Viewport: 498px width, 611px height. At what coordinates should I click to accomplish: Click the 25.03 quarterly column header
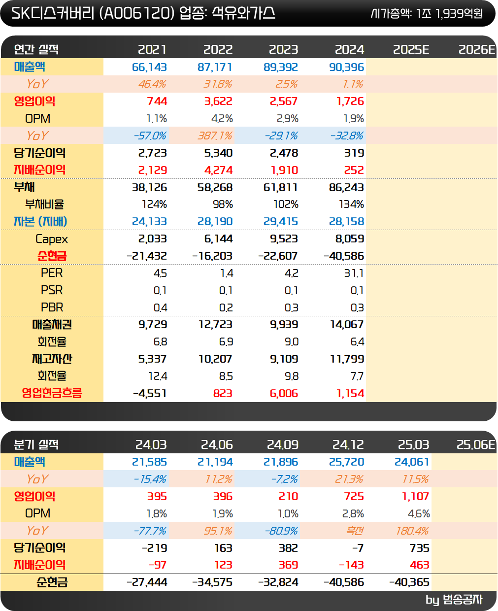click(414, 444)
